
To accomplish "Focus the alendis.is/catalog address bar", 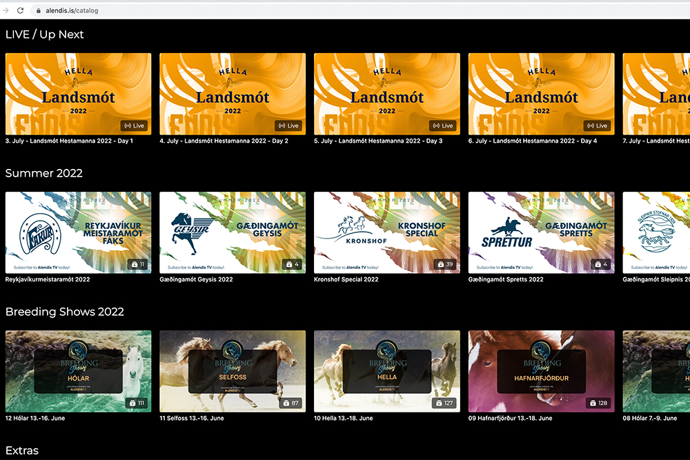I will tap(361, 10).
